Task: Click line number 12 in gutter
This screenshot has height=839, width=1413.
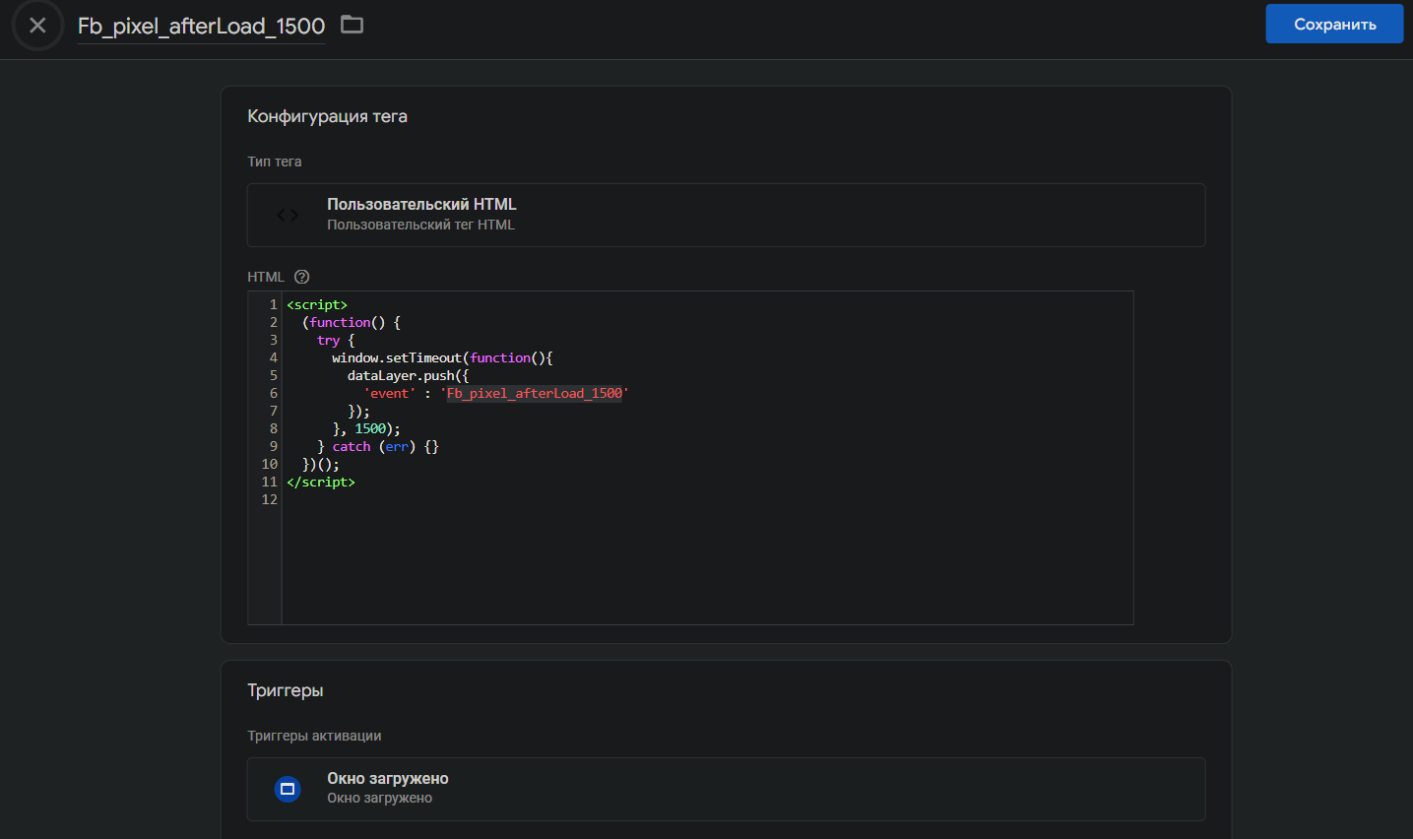Action: tap(269, 500)
